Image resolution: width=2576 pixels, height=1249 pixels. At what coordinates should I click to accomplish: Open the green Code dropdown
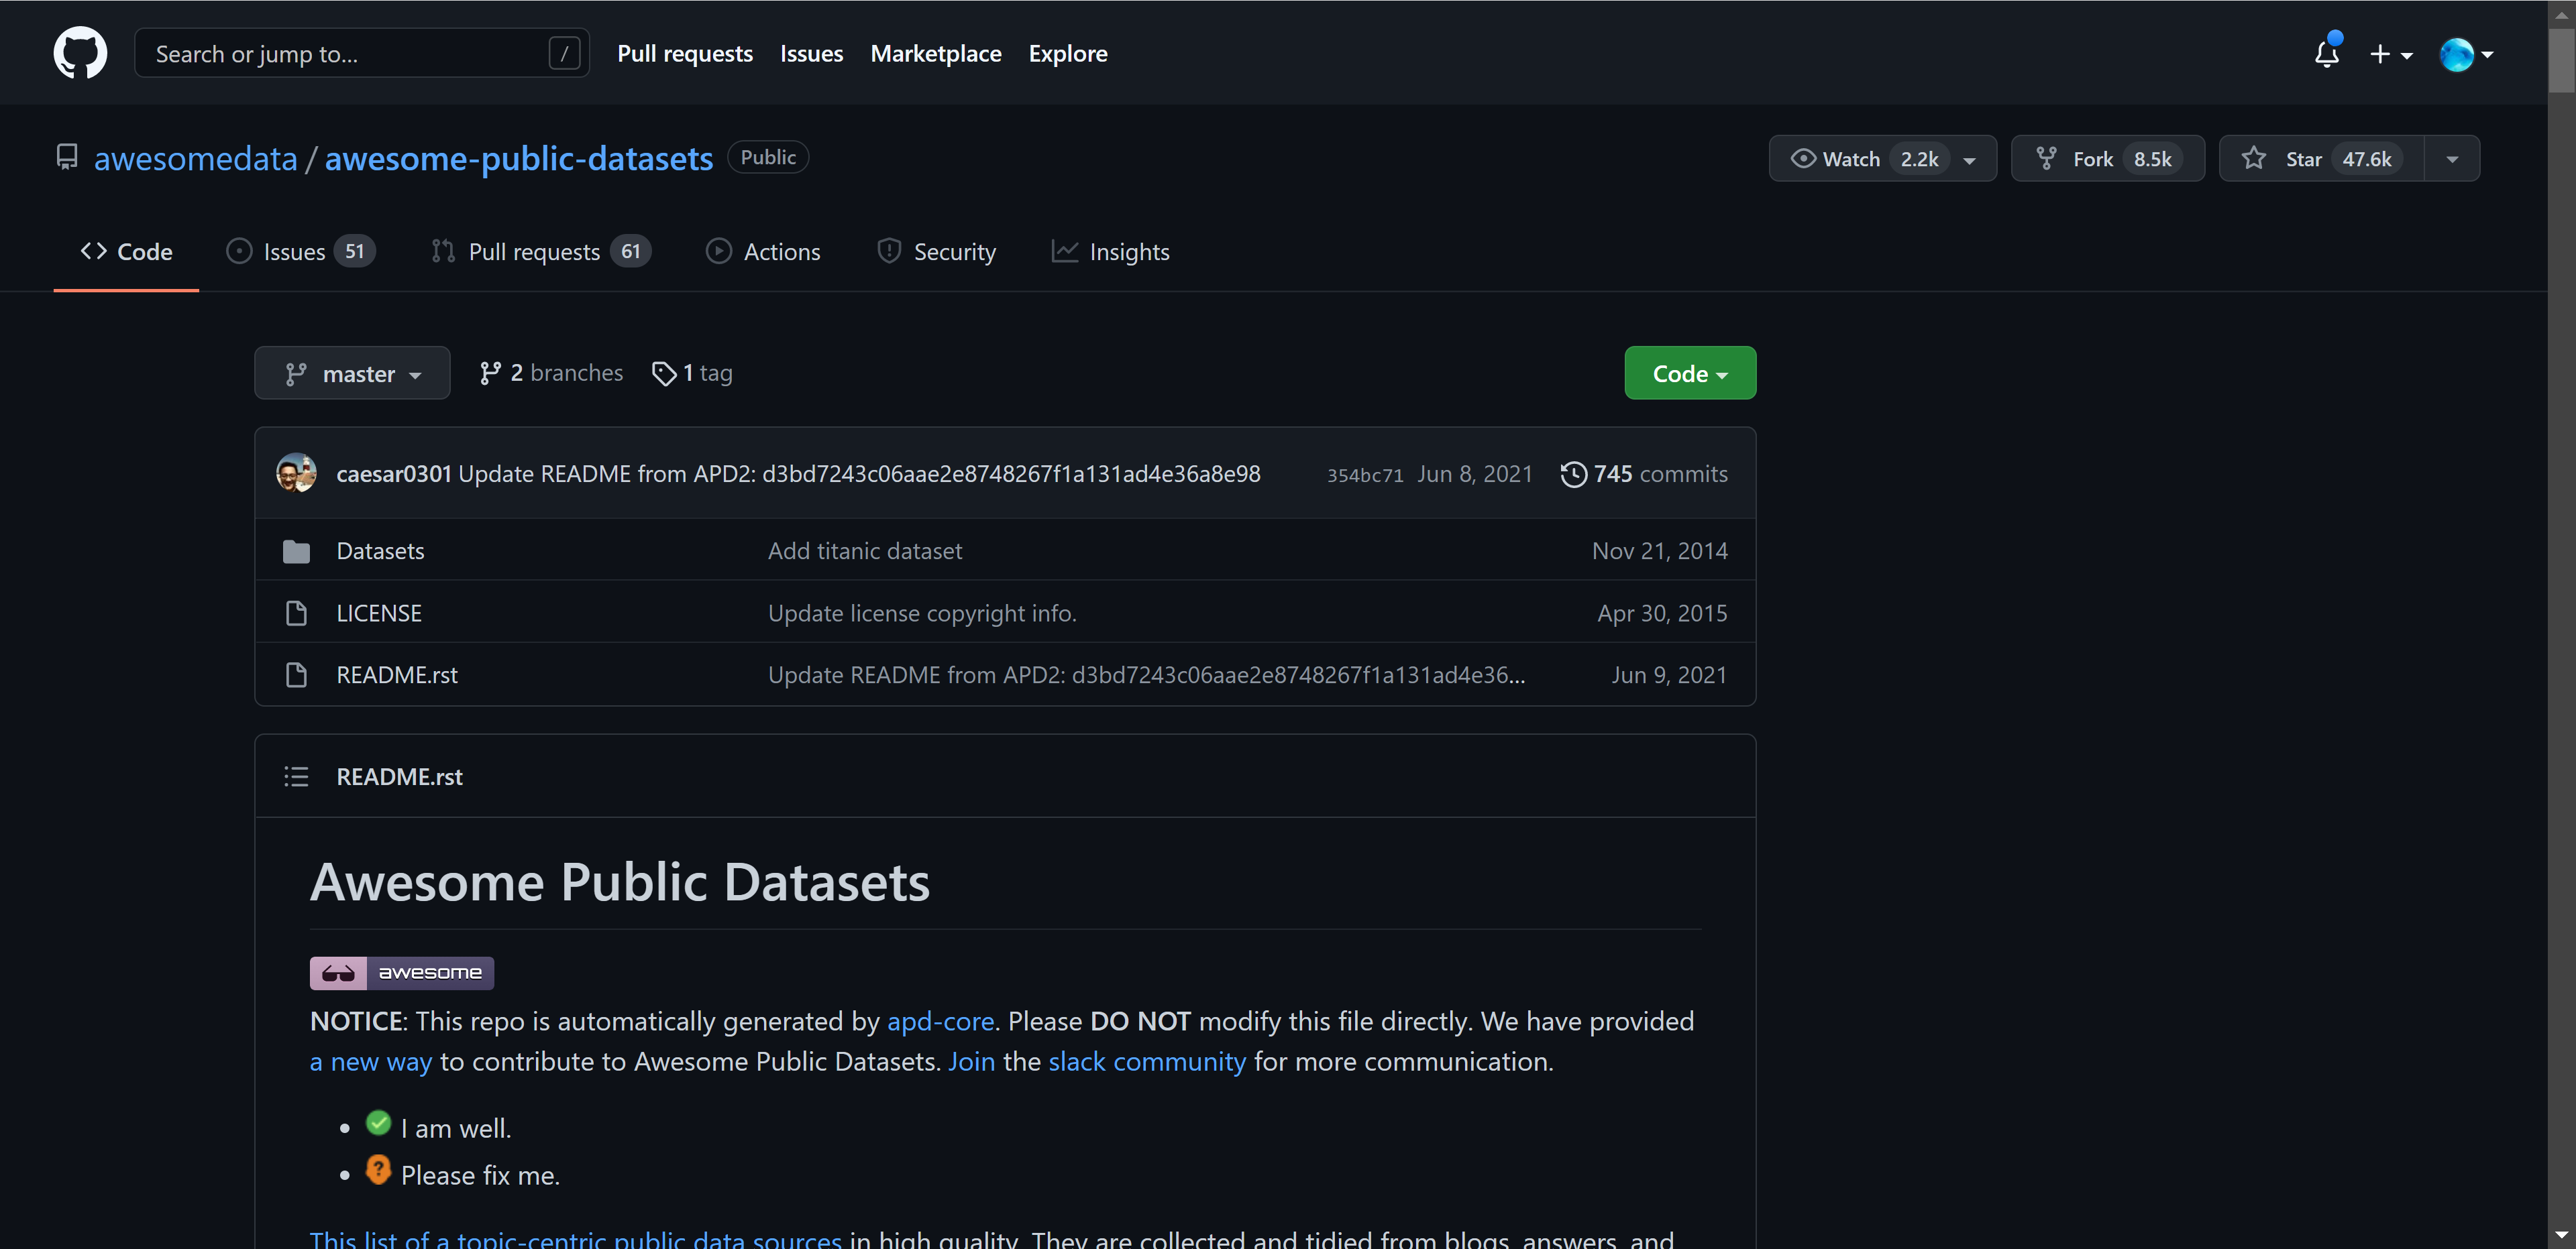click(x=1689, y=373)
